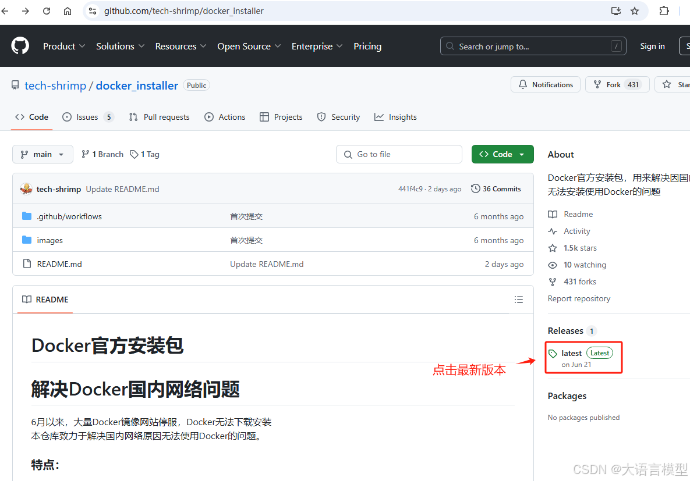Screen dimensions: 690x481
Task: Open the main branch dropdown
Action: [43, 154]
